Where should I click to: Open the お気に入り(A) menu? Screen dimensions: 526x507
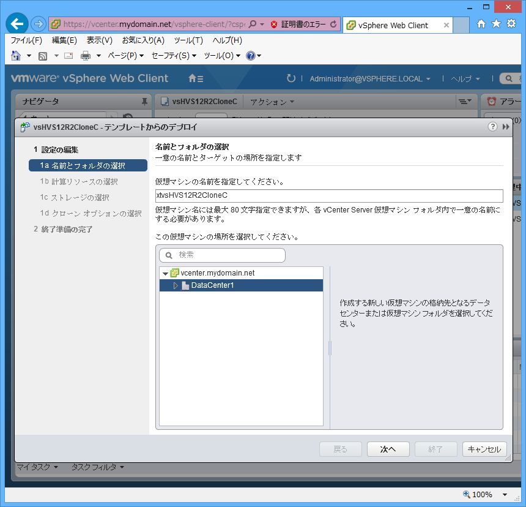click(x=143, y=40)
